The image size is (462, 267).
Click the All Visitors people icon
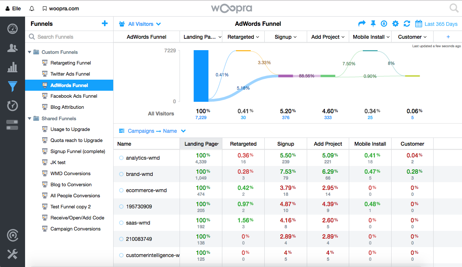click(122, 24)
